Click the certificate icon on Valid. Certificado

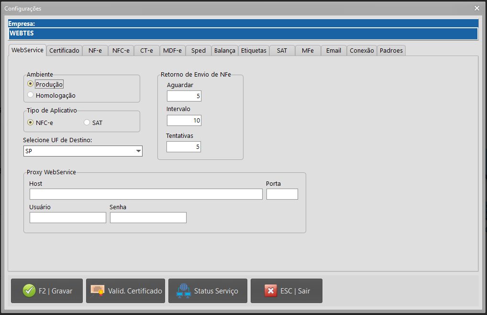tap(98, 291)
